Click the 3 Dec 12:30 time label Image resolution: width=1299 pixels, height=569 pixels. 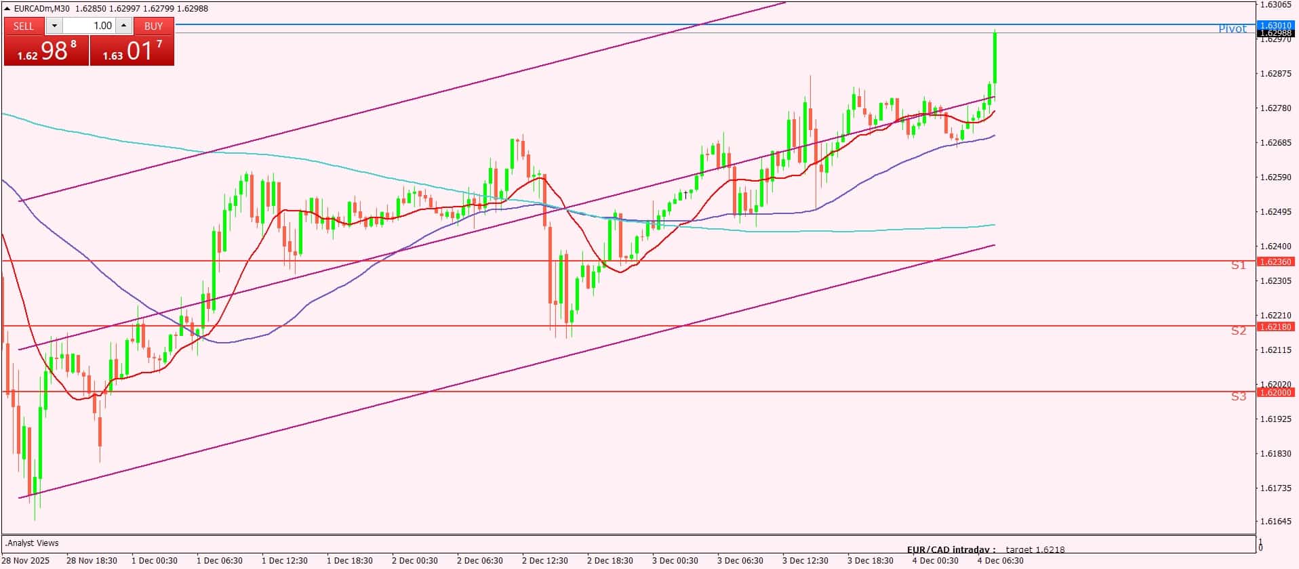[x=805, y=560]
